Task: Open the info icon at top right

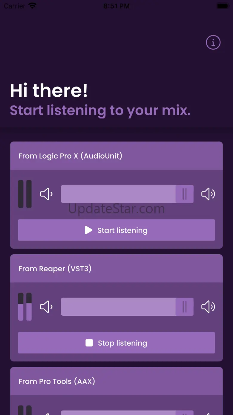Action: tap(213, 42)
